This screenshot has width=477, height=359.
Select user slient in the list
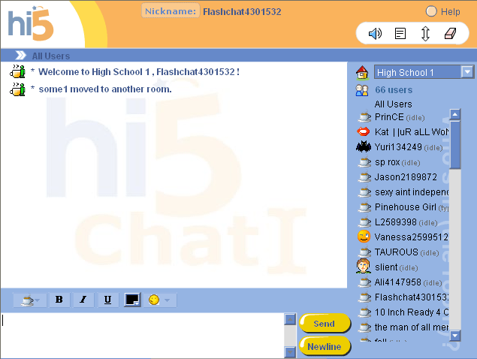[x=396, y=267]
